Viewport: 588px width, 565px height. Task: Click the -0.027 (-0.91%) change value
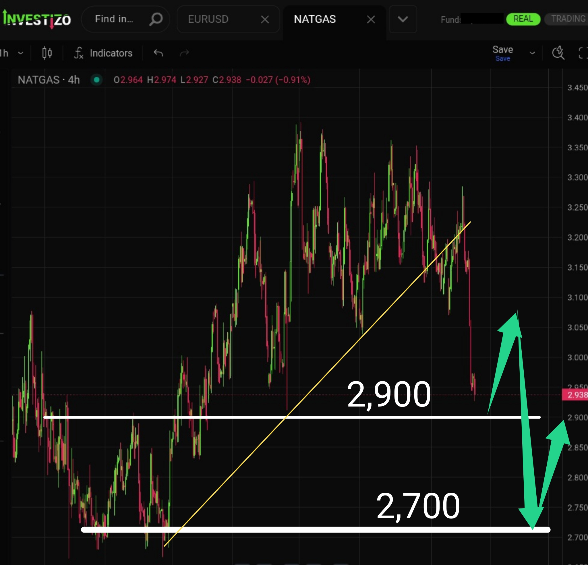[278, 80]
